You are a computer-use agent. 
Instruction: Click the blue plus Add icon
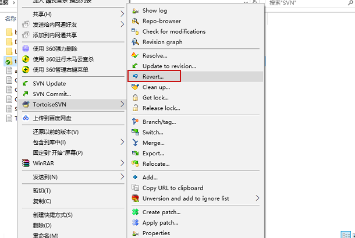pyautogui.click(x=136, y=177)
